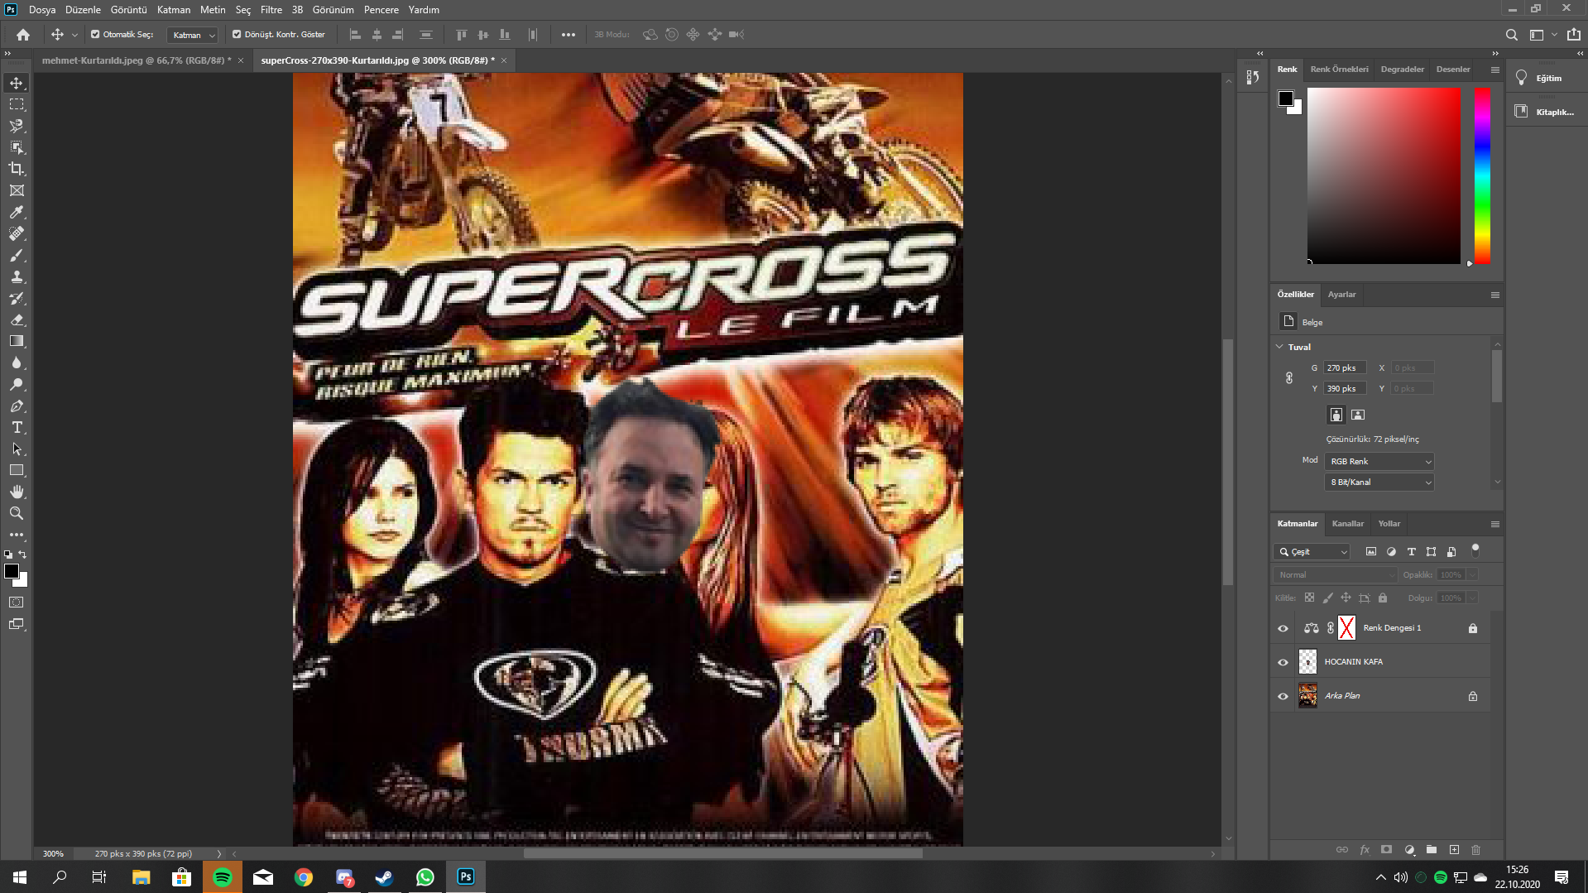Select the HOCANIN KAFA layer name

[1353, 662]
